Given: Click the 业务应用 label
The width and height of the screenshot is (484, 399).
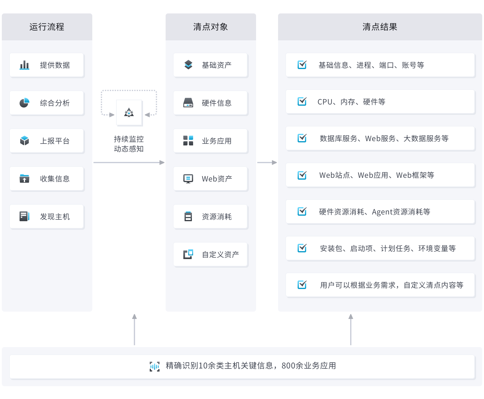Looking at the screenshot, I should (x=217, y=141).
